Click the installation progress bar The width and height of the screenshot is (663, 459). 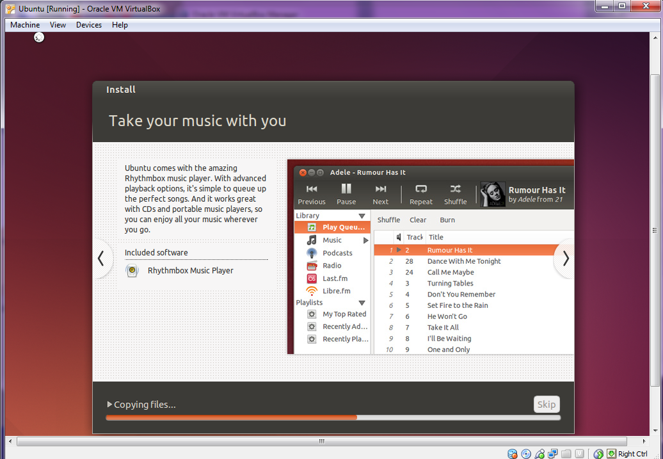coord(333,417)
